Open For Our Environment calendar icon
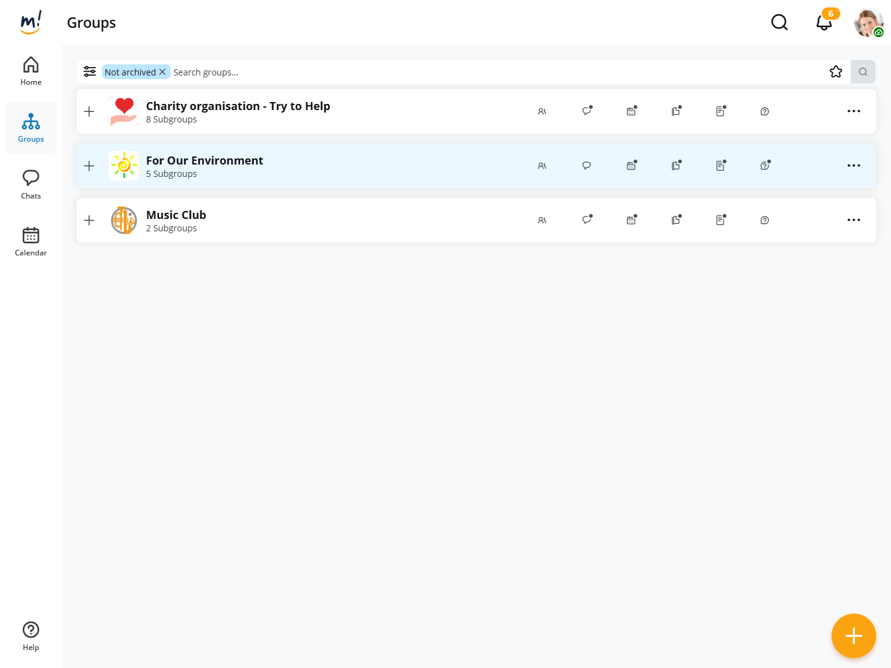 coord(631,166)
